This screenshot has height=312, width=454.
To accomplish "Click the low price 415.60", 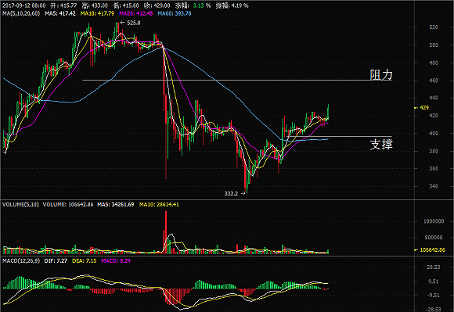I will (x=130, y=5).
